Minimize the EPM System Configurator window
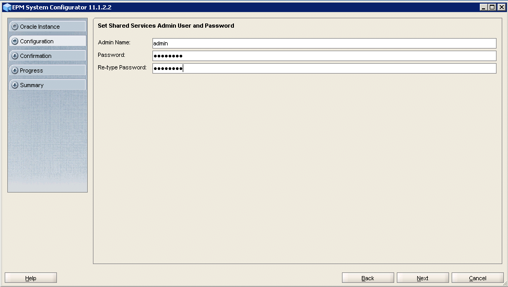Viewport: 508px width, 287px height. [483, 7]
